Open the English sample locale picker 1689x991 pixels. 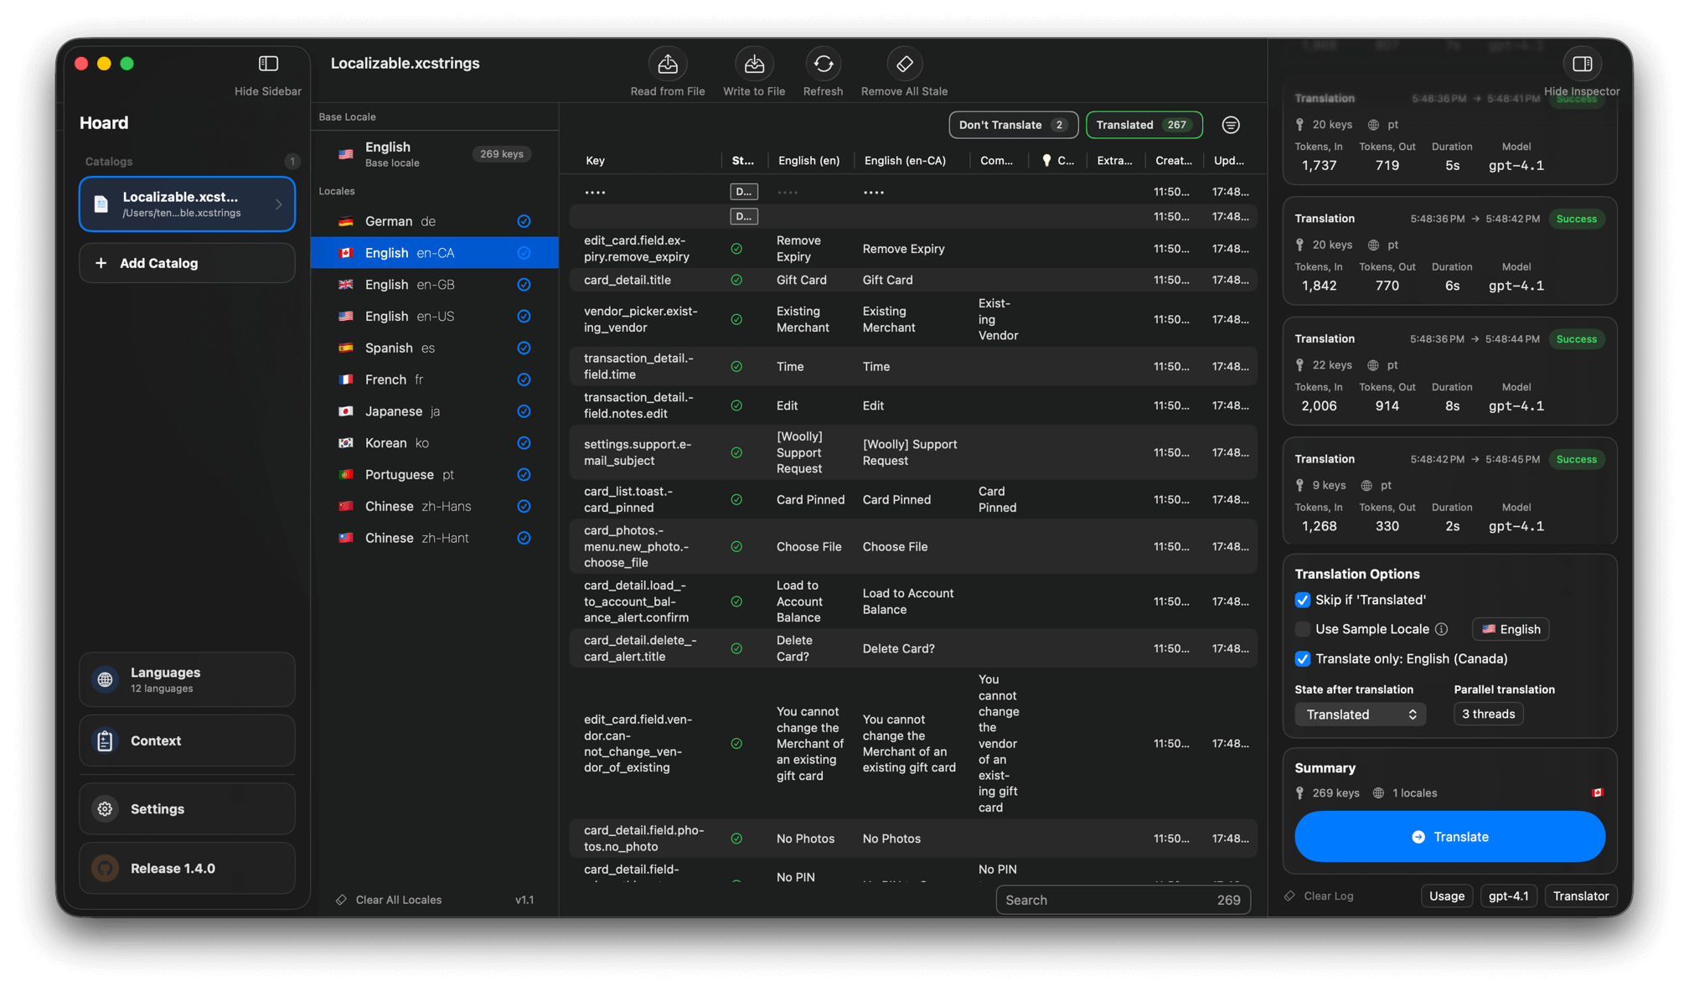[x=1510, y=629]
